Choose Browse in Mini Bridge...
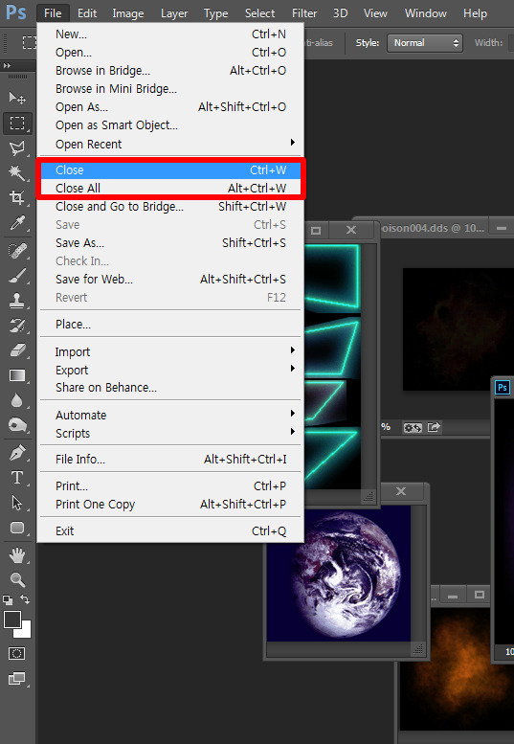514x744 pixels. [x=170, y=89]
